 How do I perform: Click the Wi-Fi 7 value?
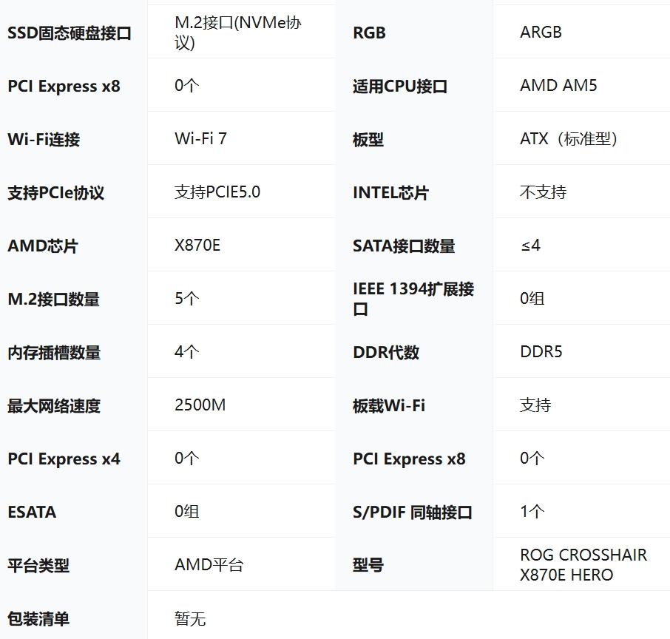tap(200, 138)
